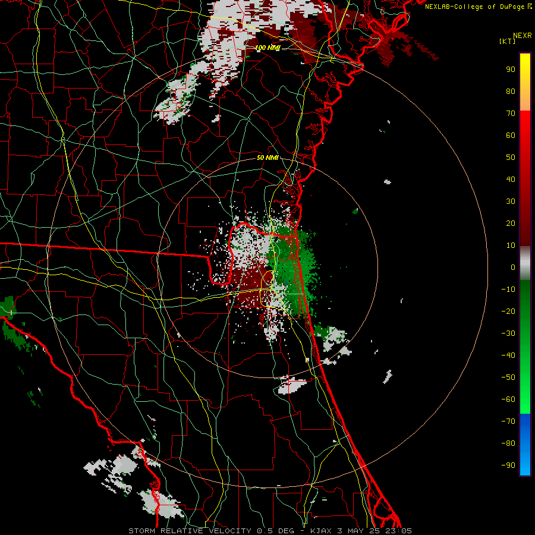Image resolution: width=535 pixels, height=535 pixels.
Task: Click the gray zero band of the color bar
Action: pyautogui.click(x=525, y=263)
